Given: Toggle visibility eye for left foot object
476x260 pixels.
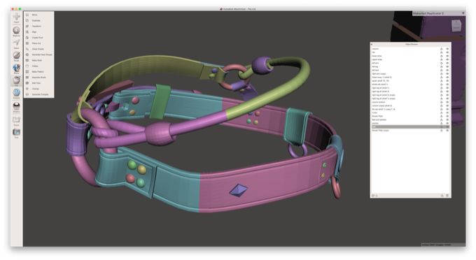Looking at the screenshot, I should 447,71.
